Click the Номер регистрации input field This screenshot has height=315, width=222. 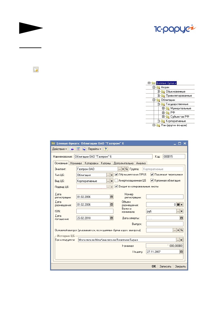click(165, 197)
